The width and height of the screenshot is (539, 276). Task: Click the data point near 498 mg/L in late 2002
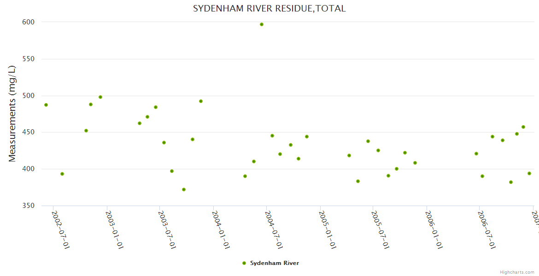point(100,97)
